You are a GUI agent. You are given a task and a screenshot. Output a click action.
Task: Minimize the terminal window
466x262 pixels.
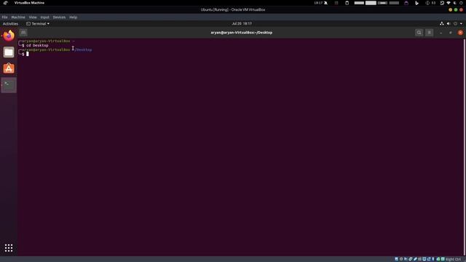[441, 33]
